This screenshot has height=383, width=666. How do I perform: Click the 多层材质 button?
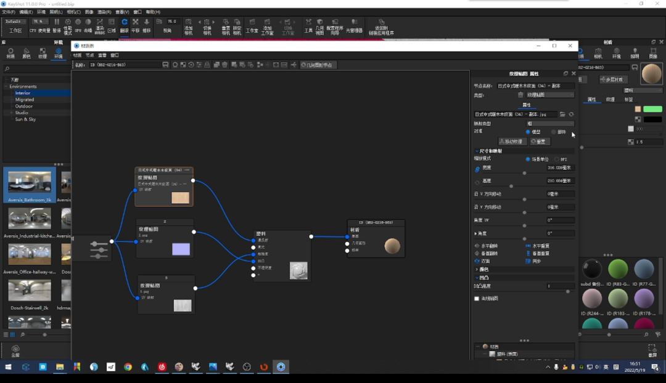point(612,79)
